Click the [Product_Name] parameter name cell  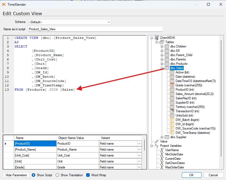(x=35, y=150)
